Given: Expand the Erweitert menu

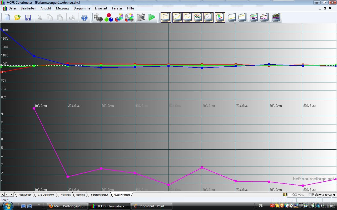Looking at the screenshot, I should tap(101, 8).
